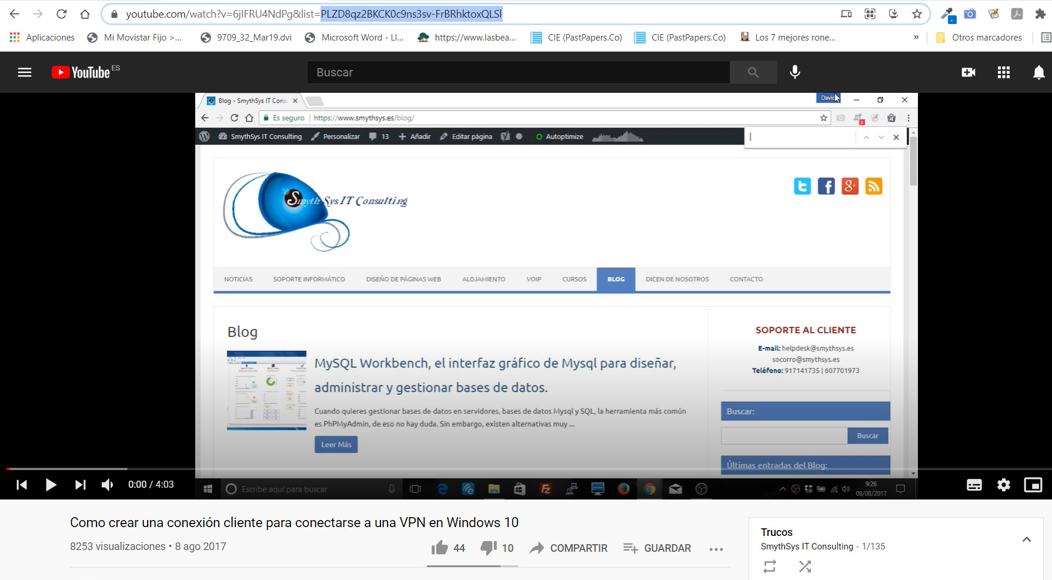Mute the video volume

click(108, 485)
